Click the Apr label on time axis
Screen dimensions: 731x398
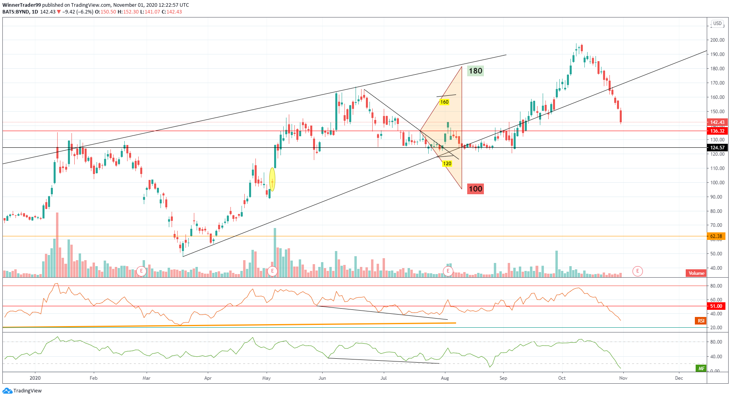[x=208, y=378]
